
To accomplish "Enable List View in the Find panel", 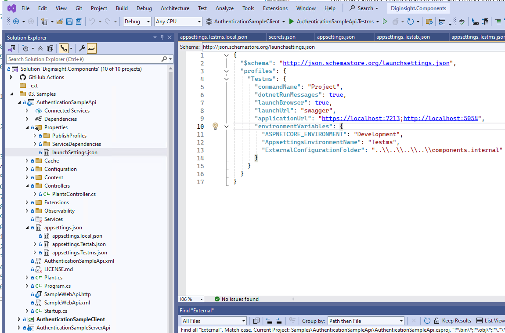I will pos(490,321).
